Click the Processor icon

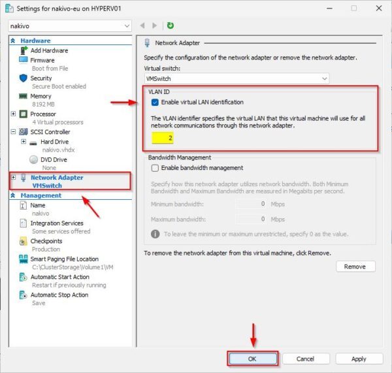(24, 114)
